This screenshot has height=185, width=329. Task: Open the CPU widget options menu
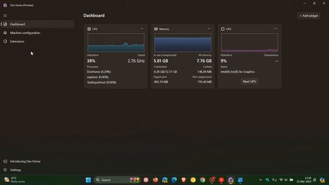click(142, 29)
